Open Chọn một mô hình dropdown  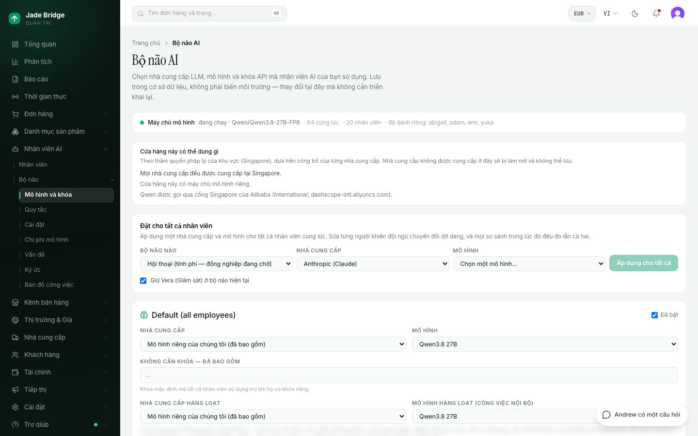(529, 264)
